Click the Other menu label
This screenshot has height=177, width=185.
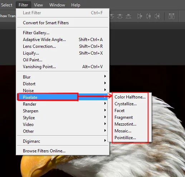[28, 131]
